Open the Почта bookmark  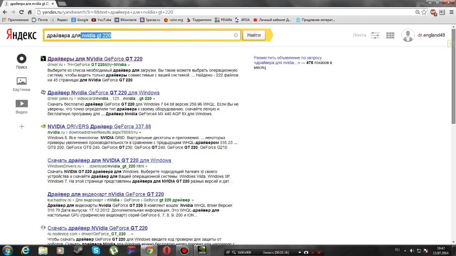(x=40, y=20)
